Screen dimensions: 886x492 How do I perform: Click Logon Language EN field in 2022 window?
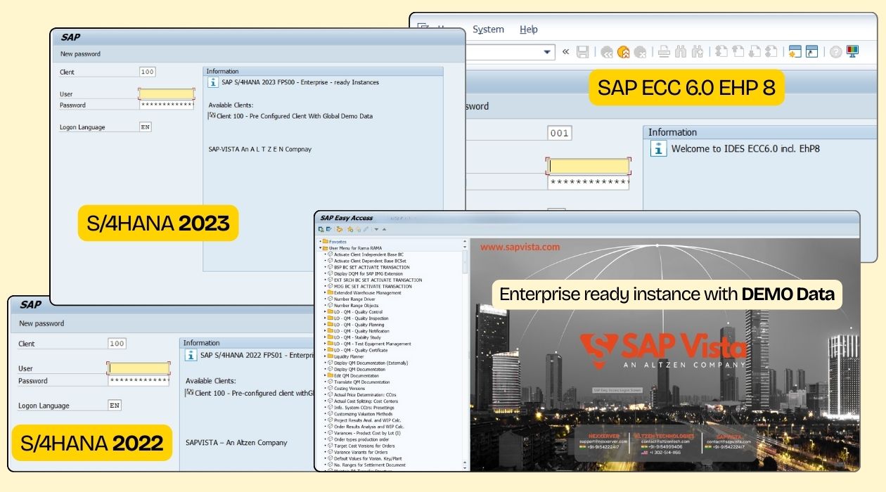pyautogui.click(x=115, y=406)
